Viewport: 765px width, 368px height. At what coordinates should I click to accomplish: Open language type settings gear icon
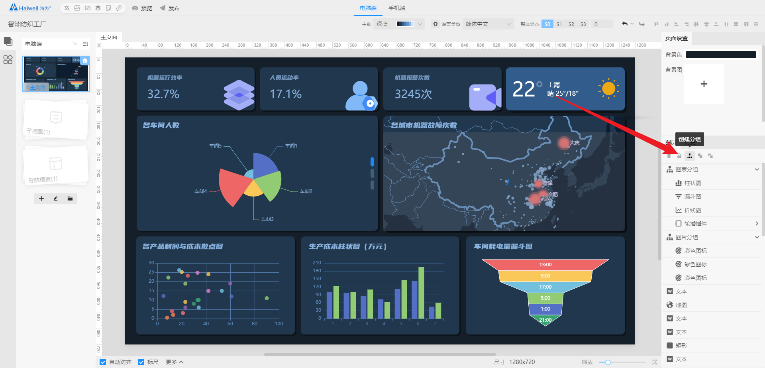[435, 24]
